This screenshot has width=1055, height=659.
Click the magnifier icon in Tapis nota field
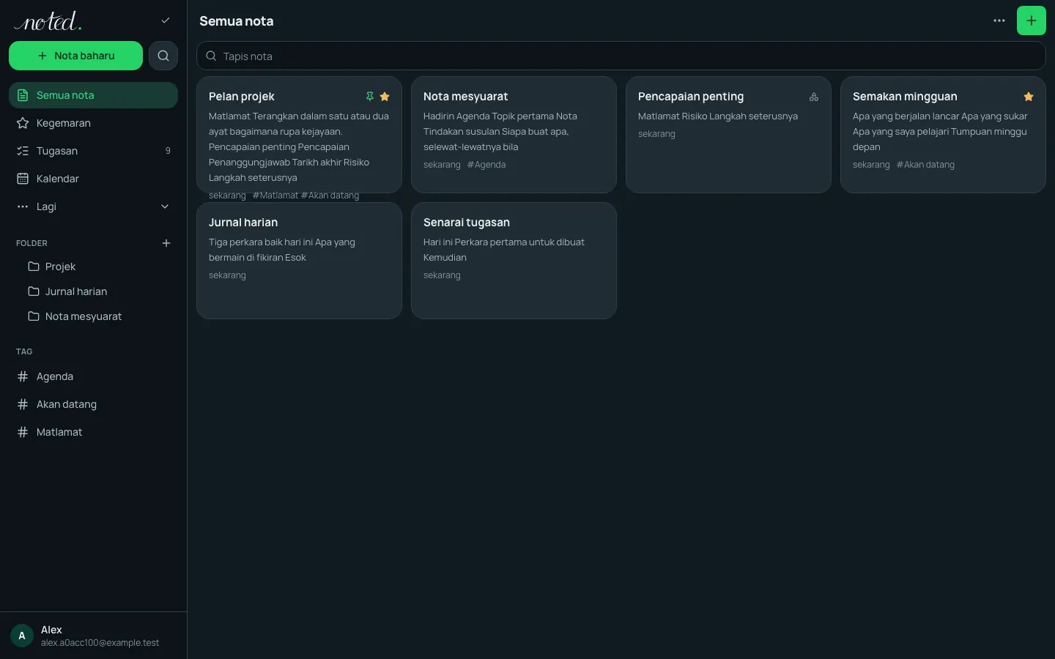[211, 56]
